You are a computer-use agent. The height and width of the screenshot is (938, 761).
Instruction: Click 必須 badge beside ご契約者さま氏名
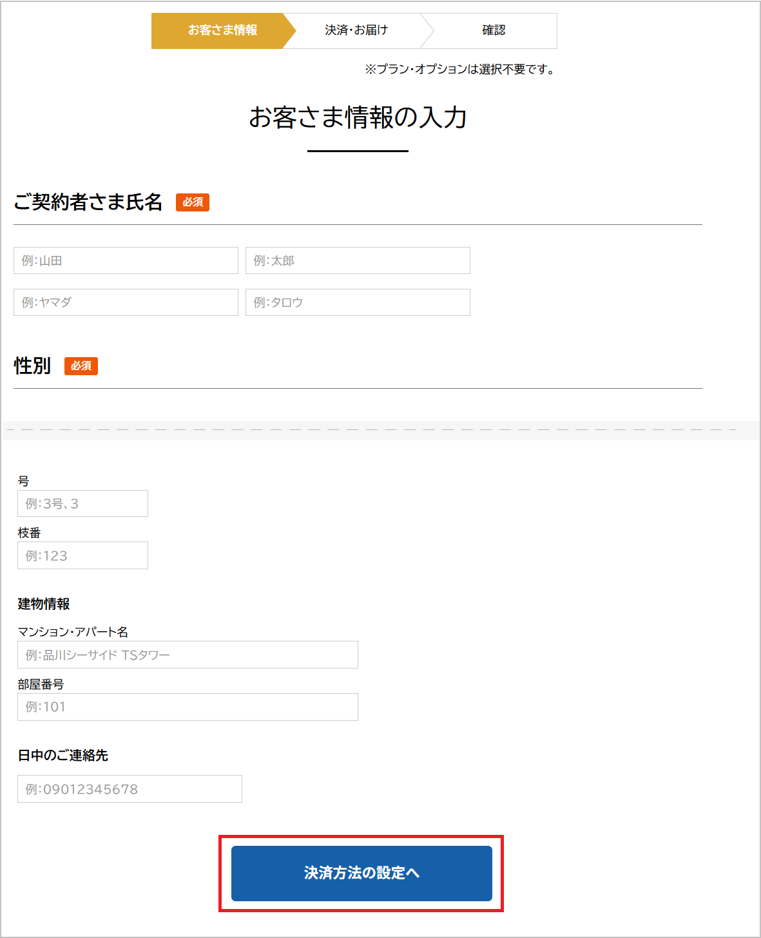point(193,202)
